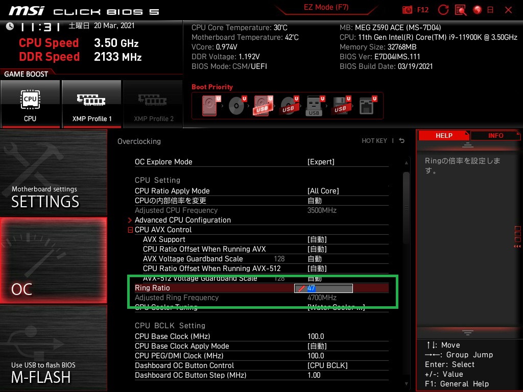Edit AVX Voltage Guardband Scale value
The image size is (523, 392).
point(315,259)
